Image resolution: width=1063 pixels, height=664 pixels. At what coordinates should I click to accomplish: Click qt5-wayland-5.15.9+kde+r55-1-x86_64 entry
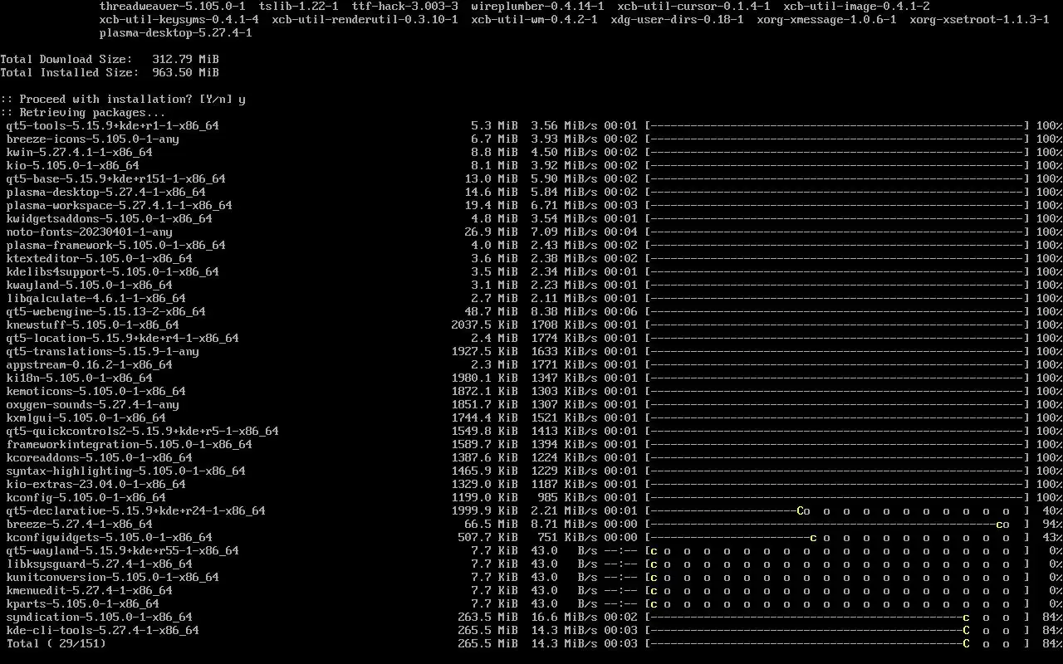point(123,550)
